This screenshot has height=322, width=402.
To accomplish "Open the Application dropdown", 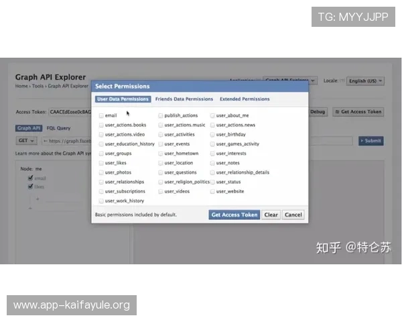I will pos(290,80).
